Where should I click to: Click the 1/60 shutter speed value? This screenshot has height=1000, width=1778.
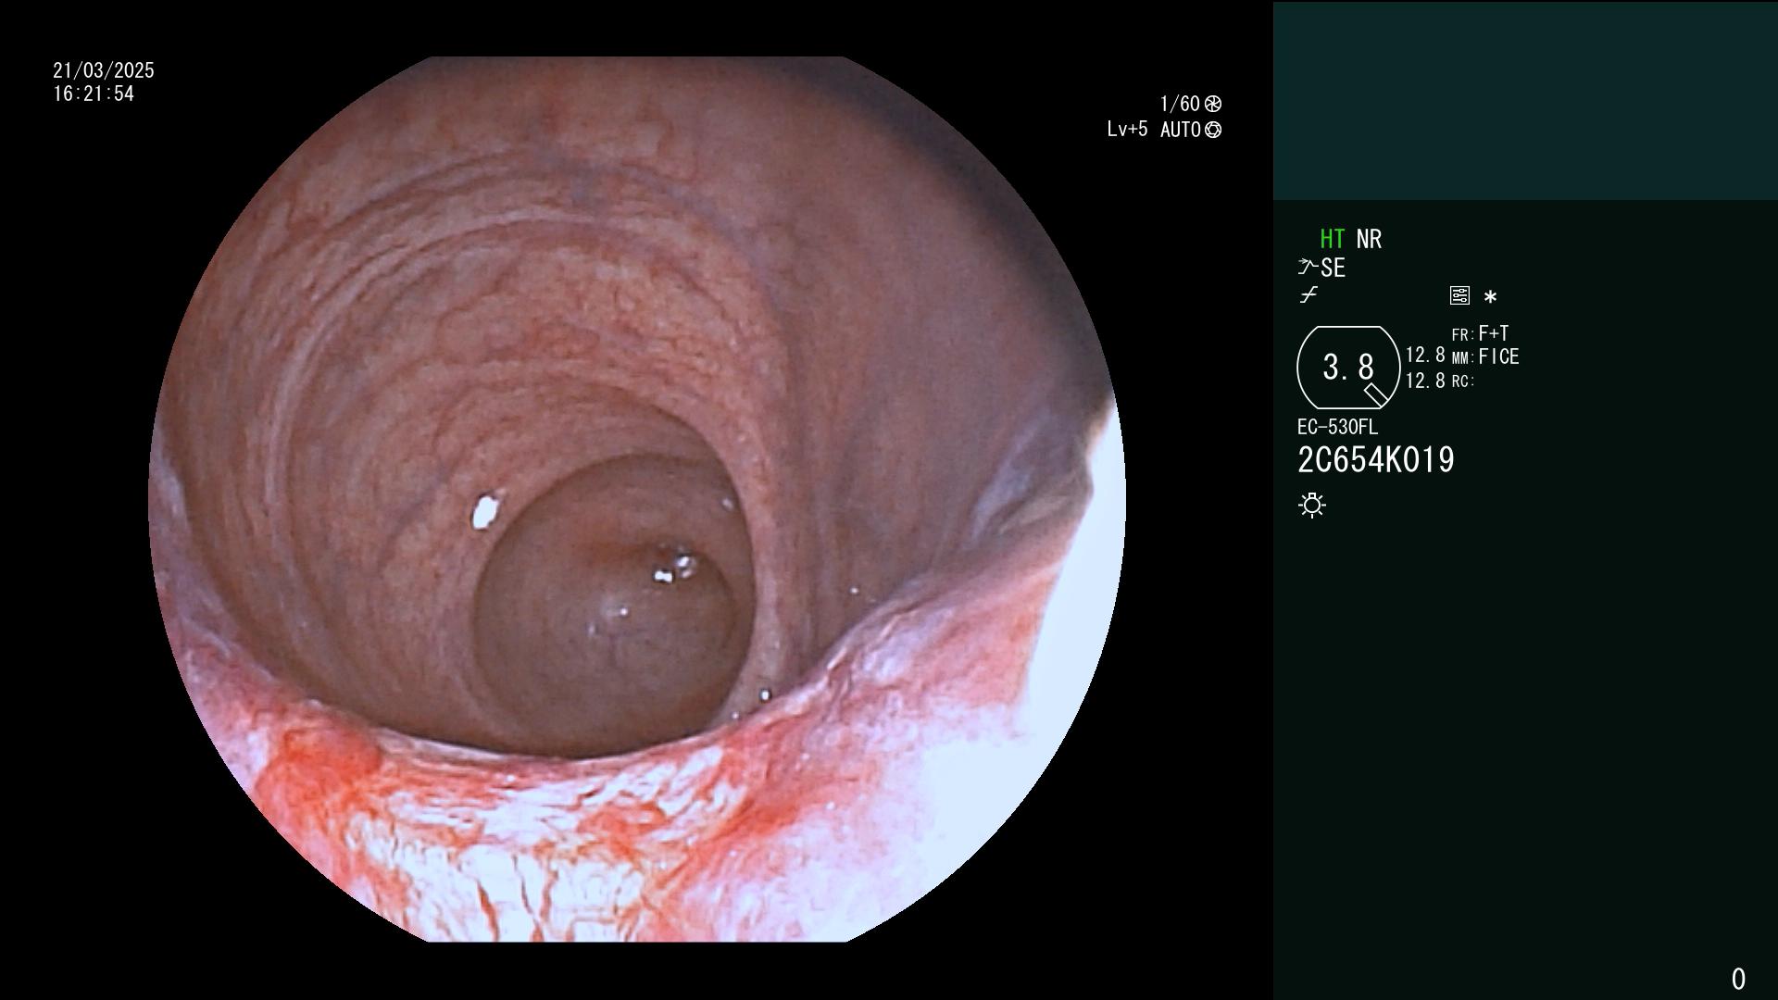point(1179,104)
